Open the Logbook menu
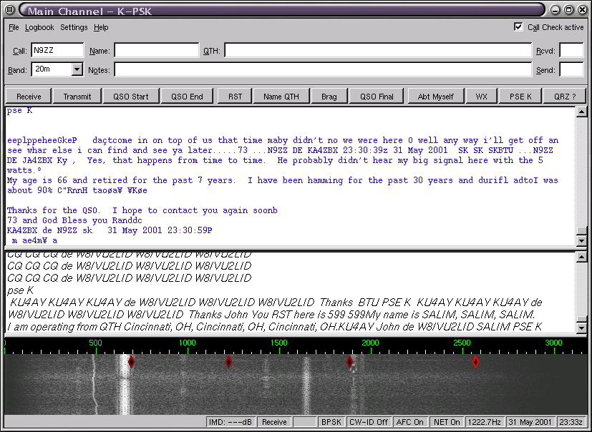592x432 pixels. click(x=39, y=28)
